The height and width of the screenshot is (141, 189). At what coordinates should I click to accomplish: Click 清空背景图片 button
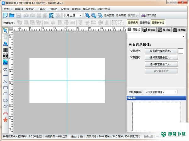[x=161, y=71]
